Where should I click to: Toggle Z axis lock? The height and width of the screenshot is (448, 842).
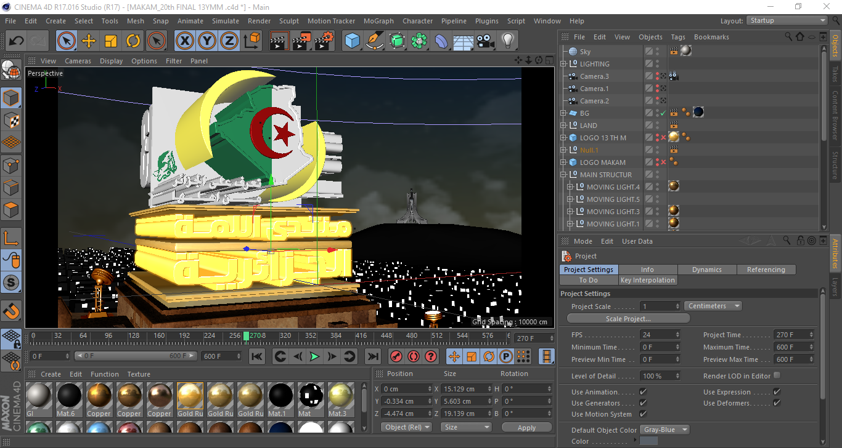(x=229, y=41)
